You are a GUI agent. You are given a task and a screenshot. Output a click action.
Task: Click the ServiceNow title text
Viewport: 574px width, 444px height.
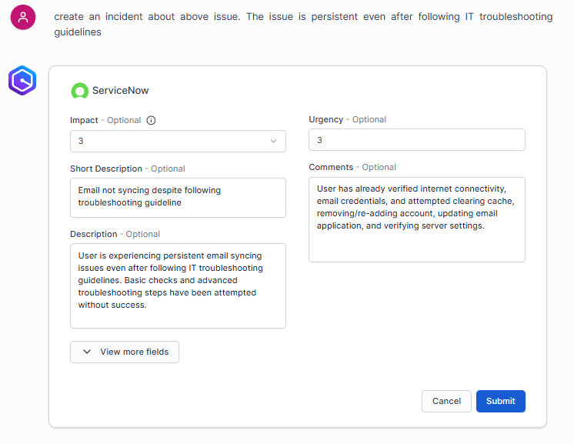click(121, 91)
